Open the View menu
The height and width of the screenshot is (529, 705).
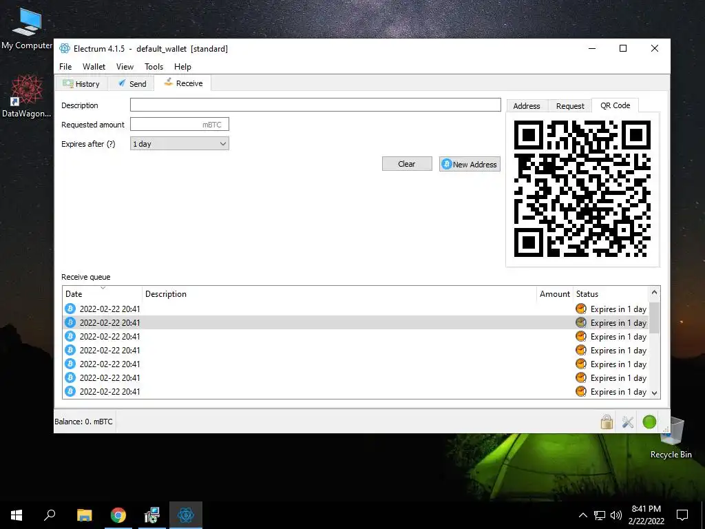click(125, 67)
